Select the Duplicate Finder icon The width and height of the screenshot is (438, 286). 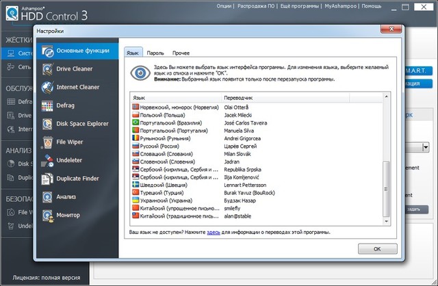[47, 179]
